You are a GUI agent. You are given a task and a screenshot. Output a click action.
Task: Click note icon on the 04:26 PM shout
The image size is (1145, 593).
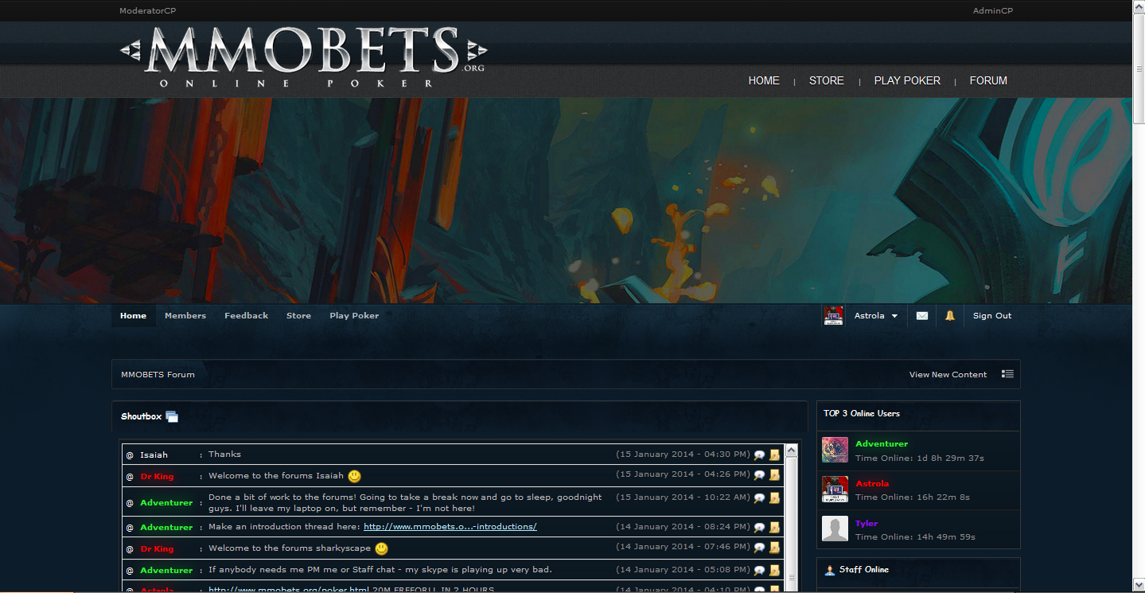tap(774, 475)
